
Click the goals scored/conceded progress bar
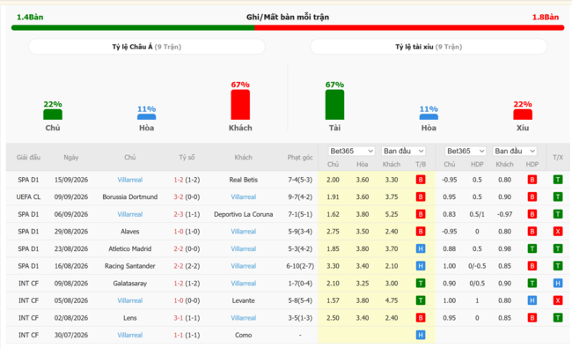click(x=288, y=28)
